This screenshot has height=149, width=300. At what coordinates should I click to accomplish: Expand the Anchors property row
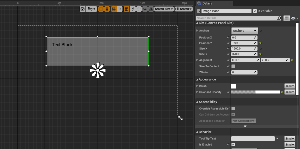click(197, 30)
